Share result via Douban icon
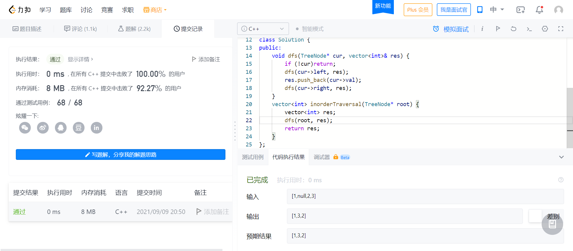573x251 pixels. point(79,128)
